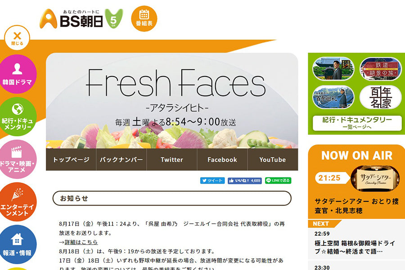Open the バックナンバー tab
The width and height of the screenshot is (405, 270).
pyautogui.click(x=121, y=160)
